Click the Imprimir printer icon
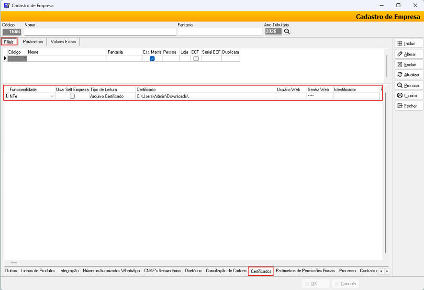This screenshot has width=424, height=290. (x=400, y=96)
